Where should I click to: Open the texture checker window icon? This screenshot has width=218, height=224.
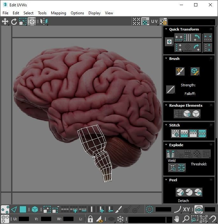pos(145,21)
